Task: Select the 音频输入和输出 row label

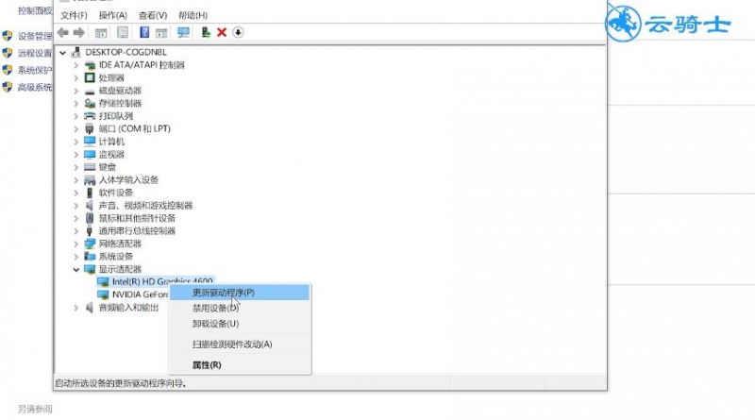Action: [x=128, y=308]
